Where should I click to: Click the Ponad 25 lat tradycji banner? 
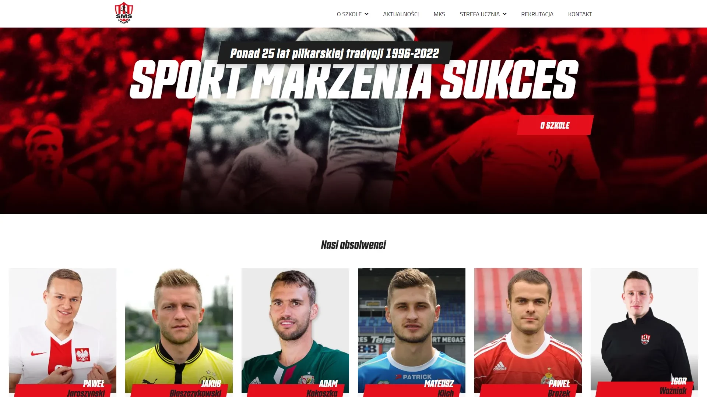pyautogui.click(x=334, y=53)
